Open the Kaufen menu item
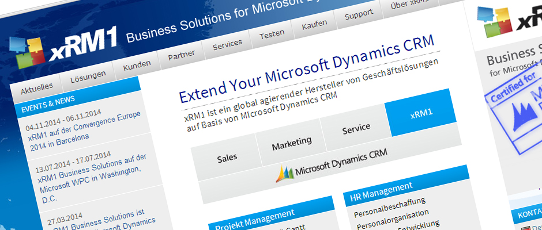The image size is (542, 230). [314, 24]
